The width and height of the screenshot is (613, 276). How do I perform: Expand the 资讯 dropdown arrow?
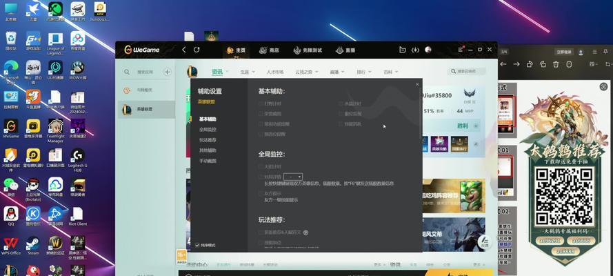[x=227, y=72]
